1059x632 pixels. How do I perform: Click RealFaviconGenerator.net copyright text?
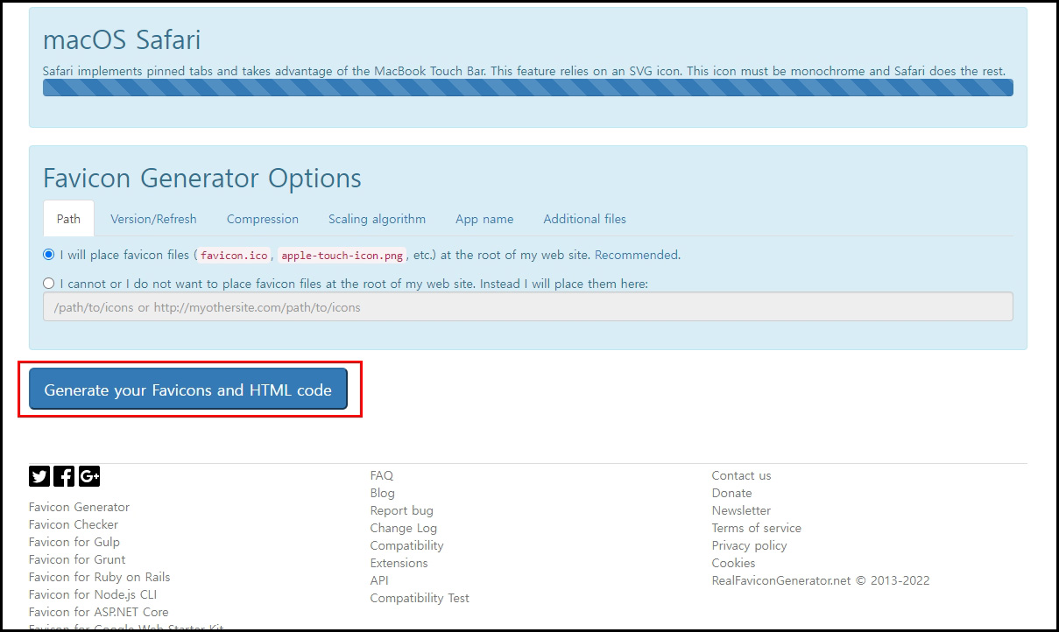click(x=821, y=580)
